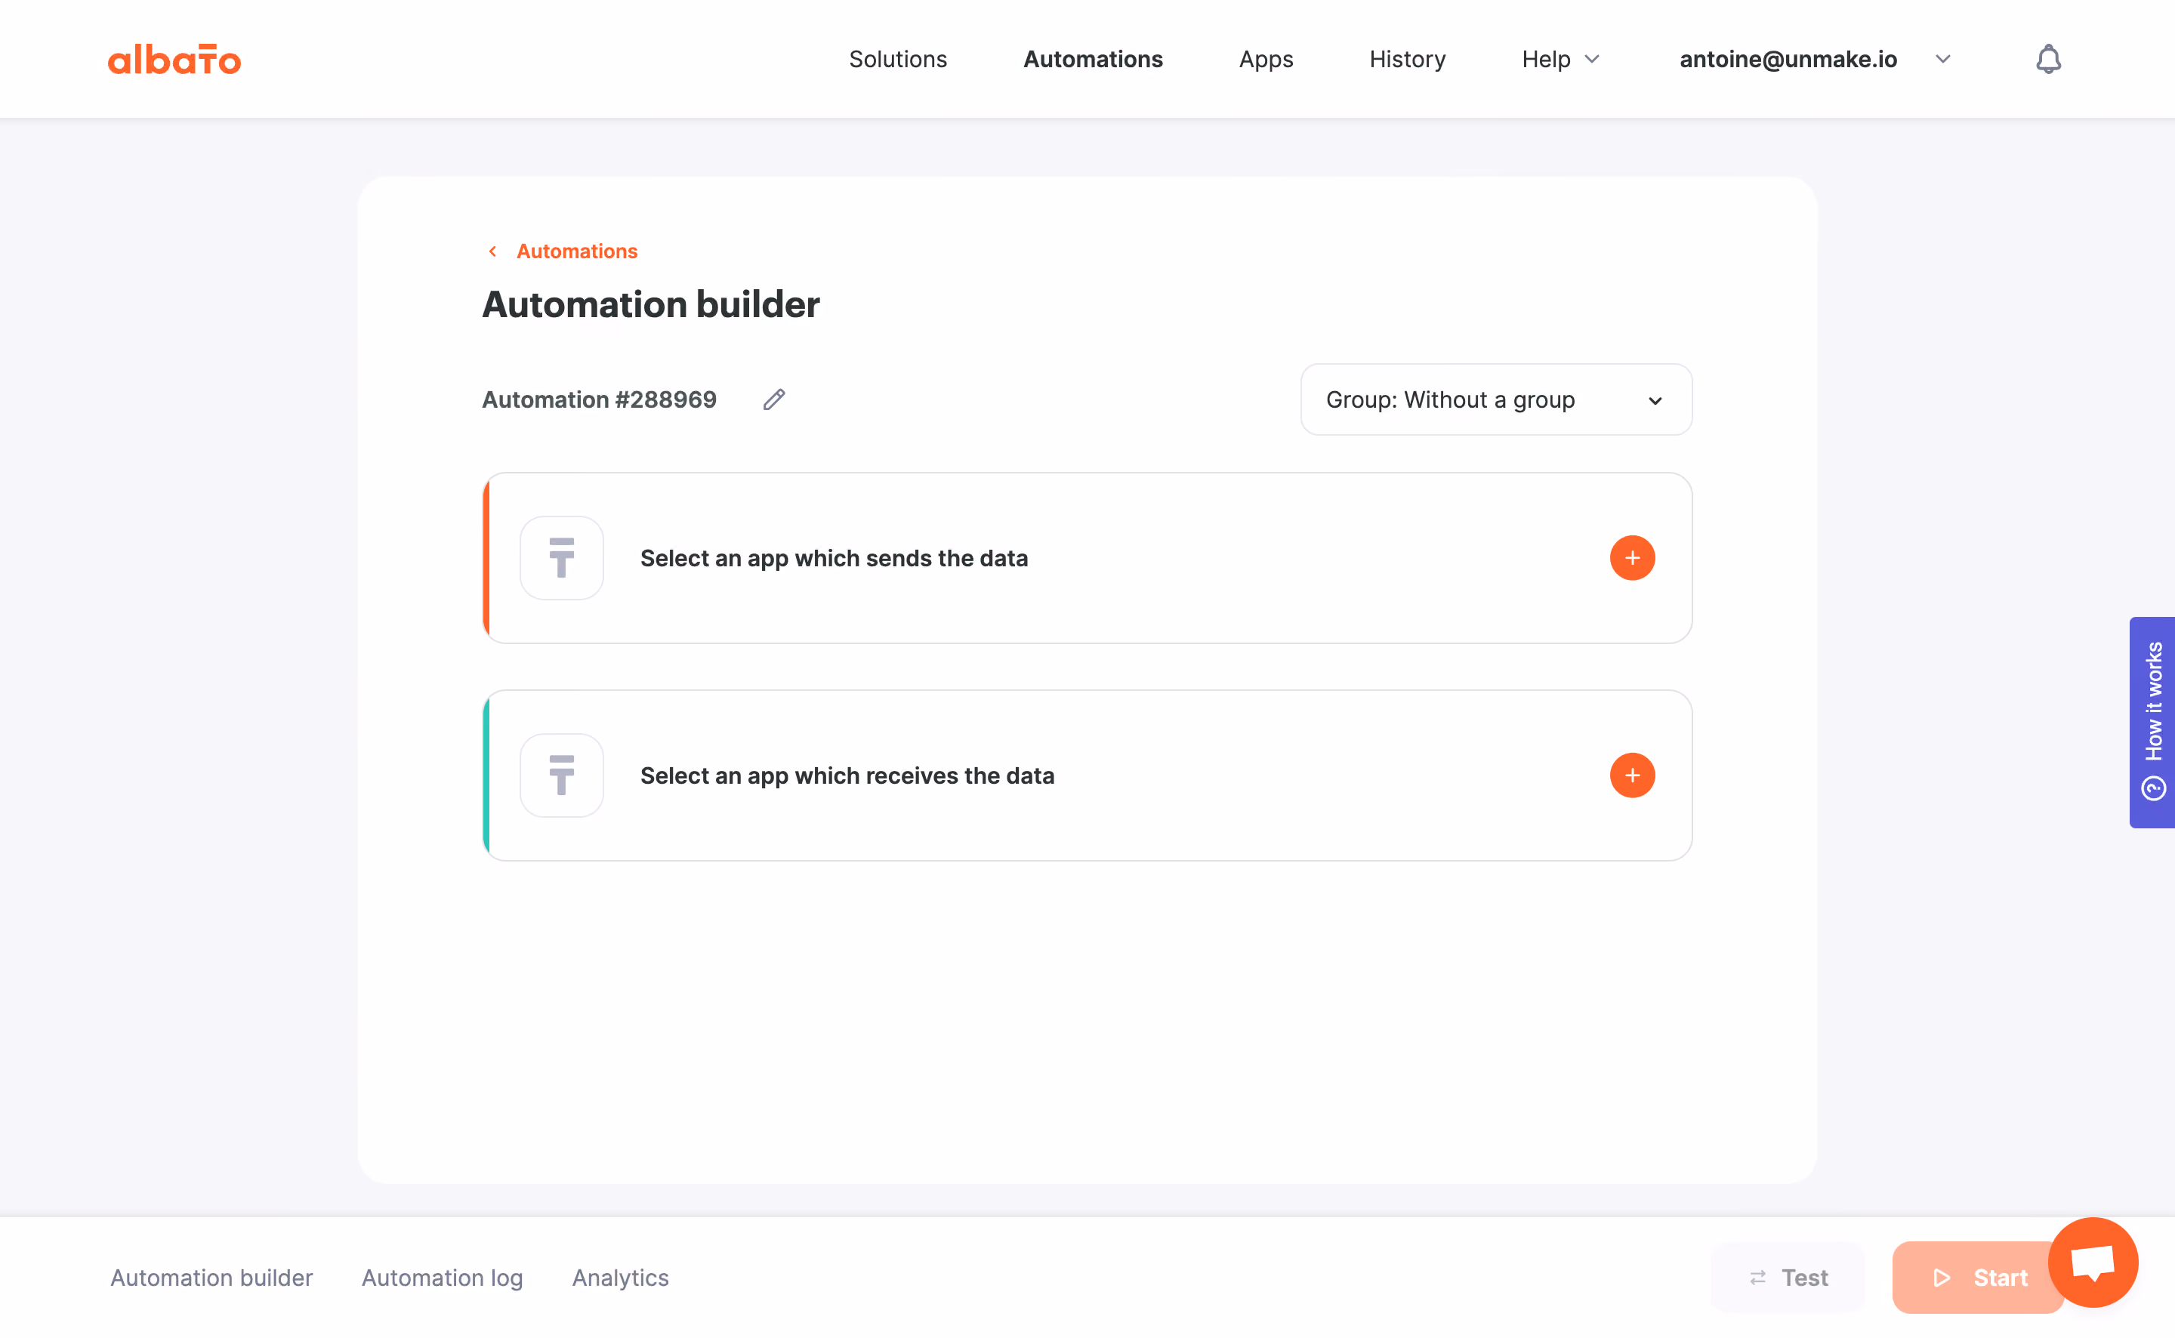Click 'Select an app which receives the data'
The image size is (2175, 1338).
(x=847, y=776)
